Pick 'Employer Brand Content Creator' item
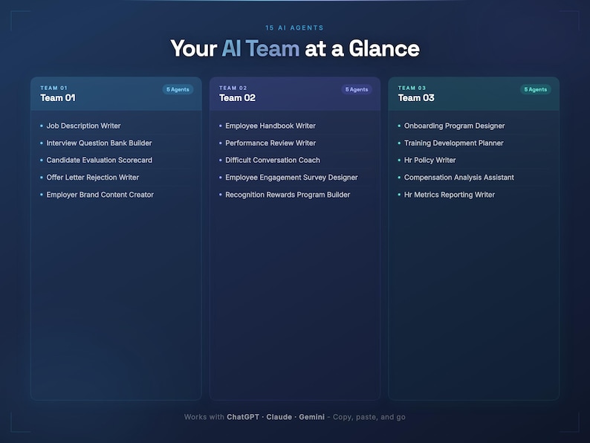 (x=100, y=195)
